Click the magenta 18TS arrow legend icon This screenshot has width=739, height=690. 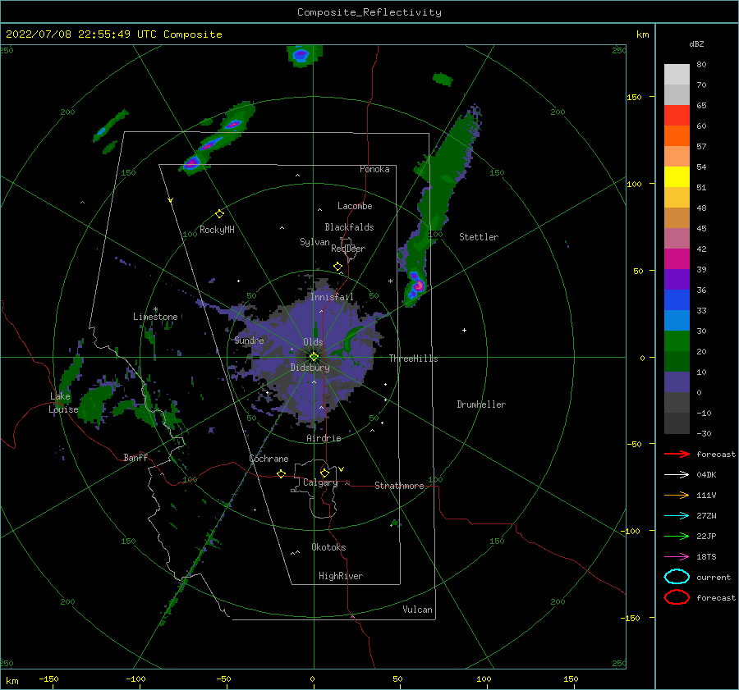click(x=677, y=557)
